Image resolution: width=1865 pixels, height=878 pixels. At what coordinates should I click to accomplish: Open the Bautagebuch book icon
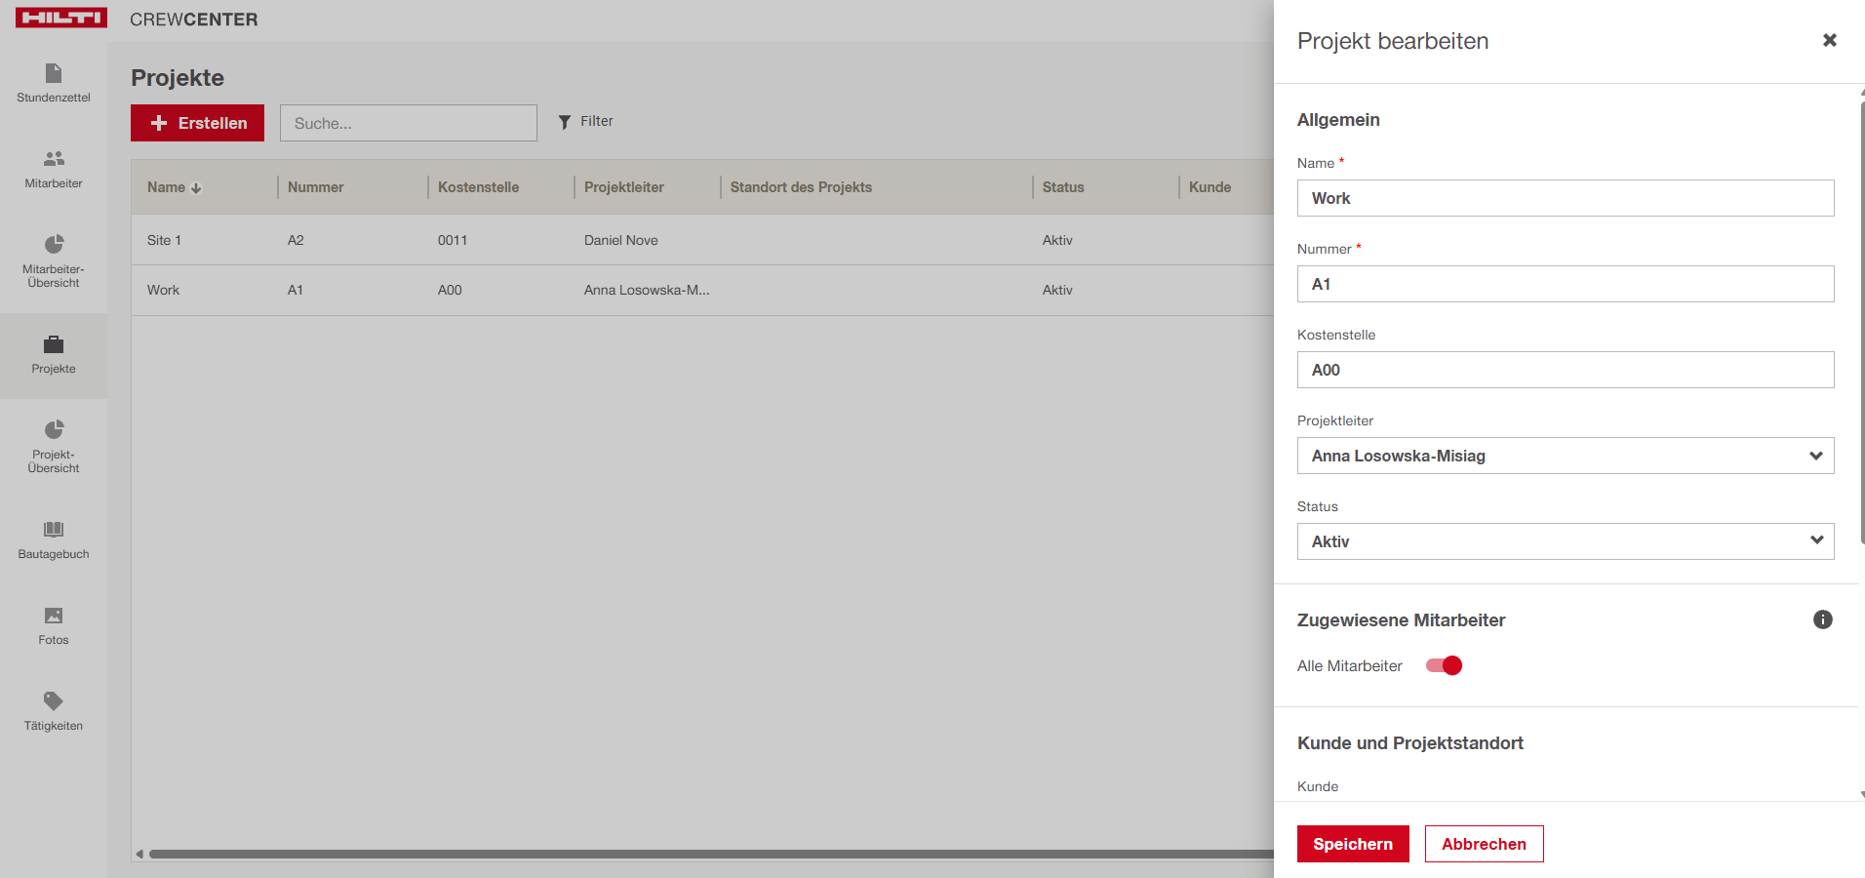tap(54, 530)
